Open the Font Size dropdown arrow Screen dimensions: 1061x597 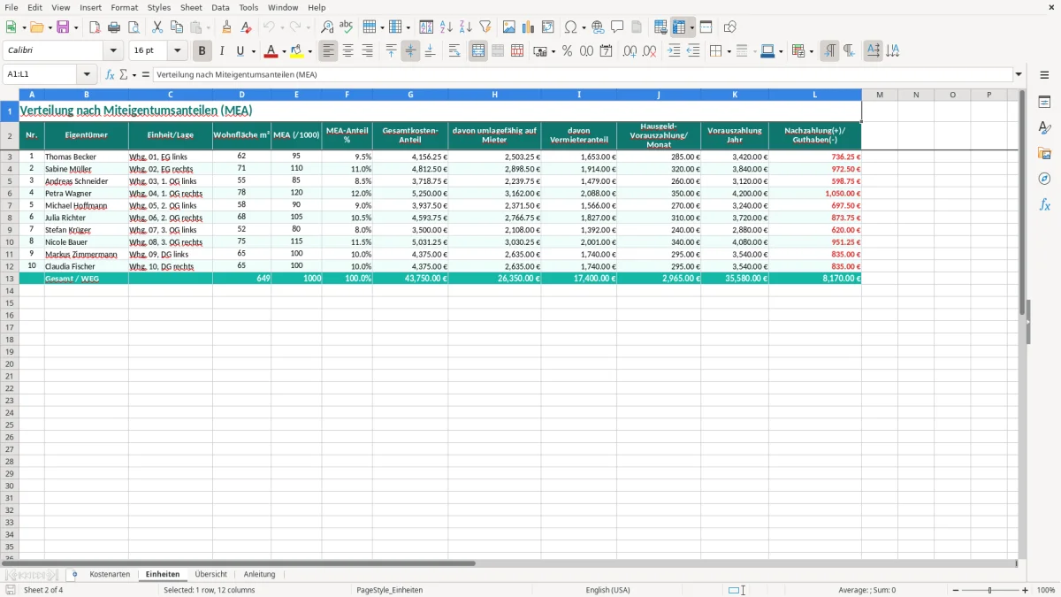(177, 51)
